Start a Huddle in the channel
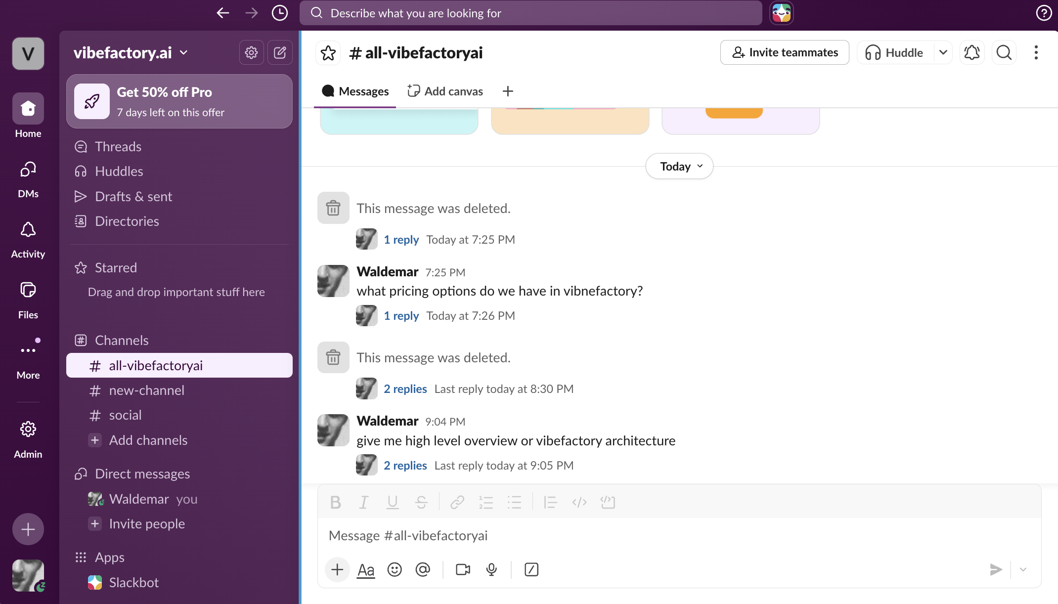Viewport: 1058px width, 604px height. (895, 52)
